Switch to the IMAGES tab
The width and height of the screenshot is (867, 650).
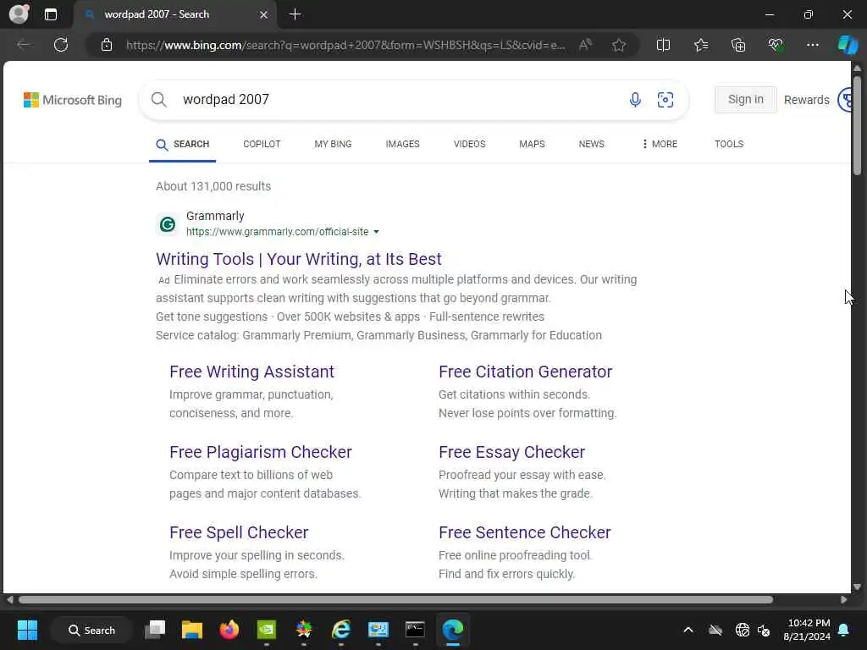coord(402,144)
